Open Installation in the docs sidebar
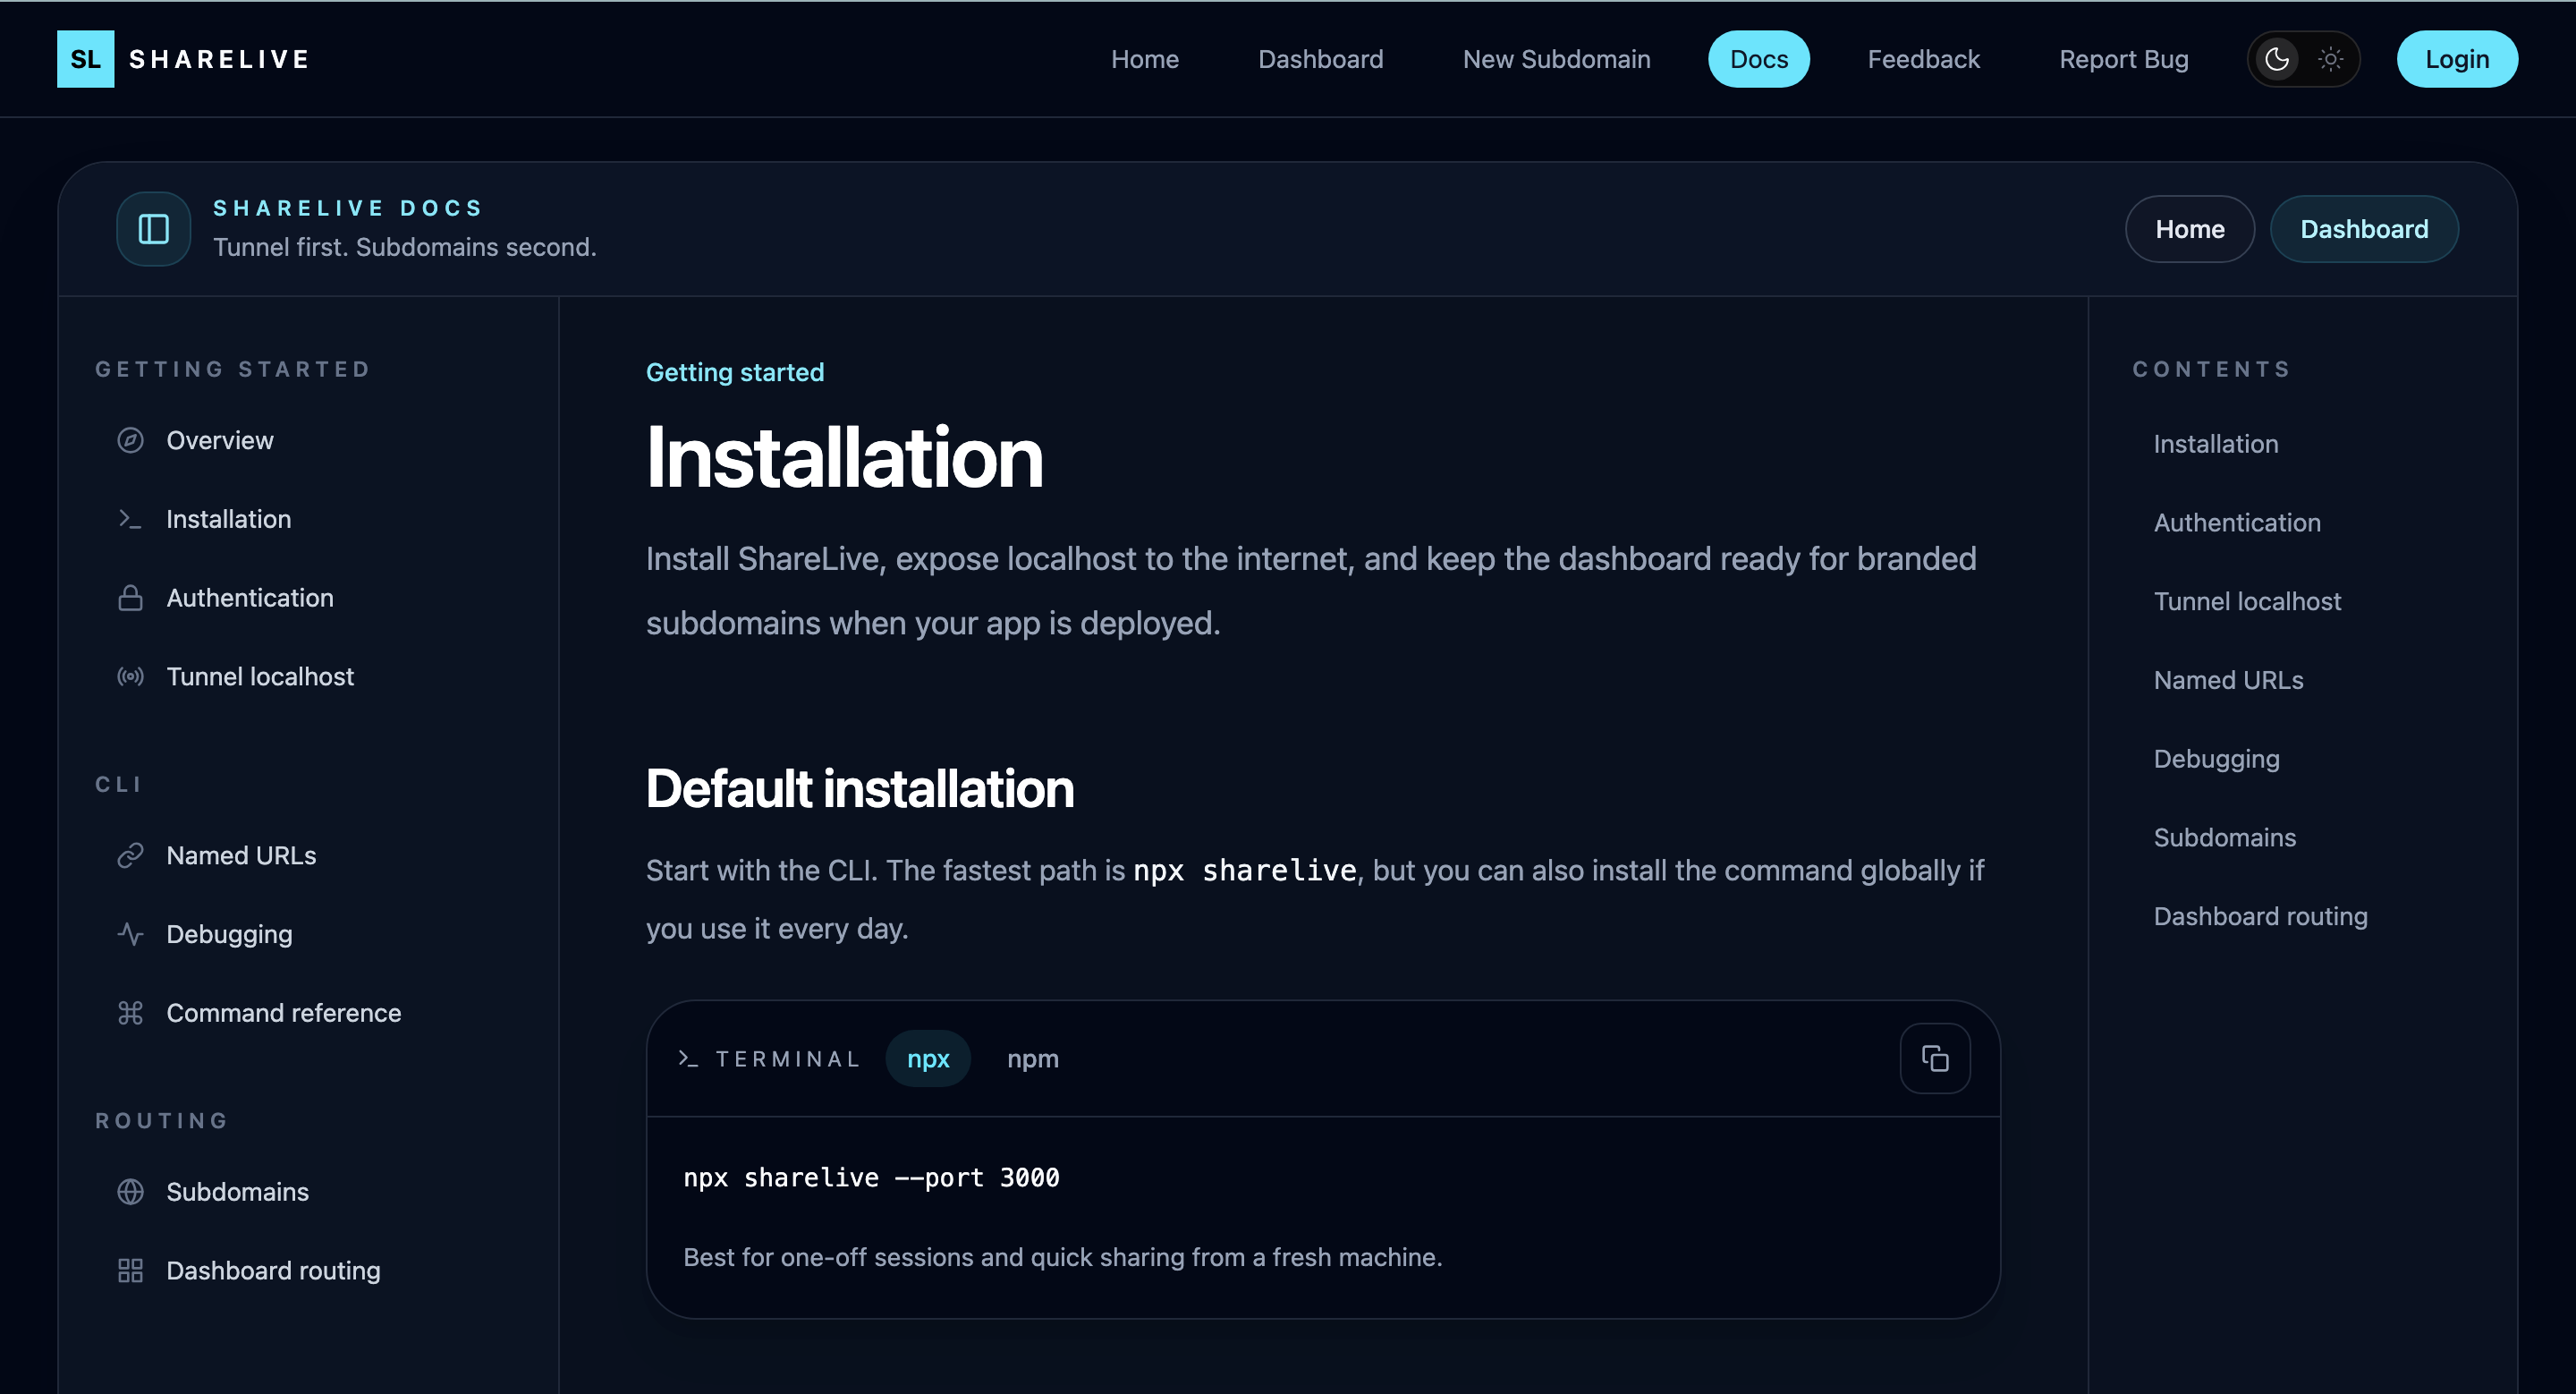This screenshot has width=2576, height=1394. (x=308, y=519)
